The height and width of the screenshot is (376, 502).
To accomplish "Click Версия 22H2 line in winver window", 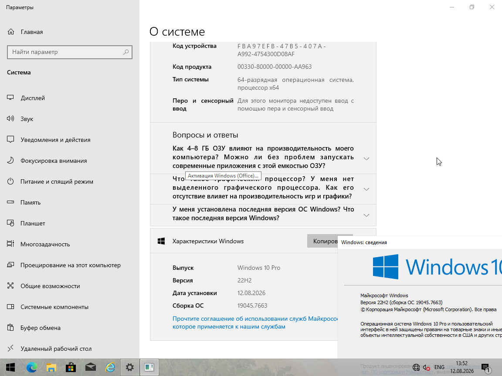I will tap(401, 302).
